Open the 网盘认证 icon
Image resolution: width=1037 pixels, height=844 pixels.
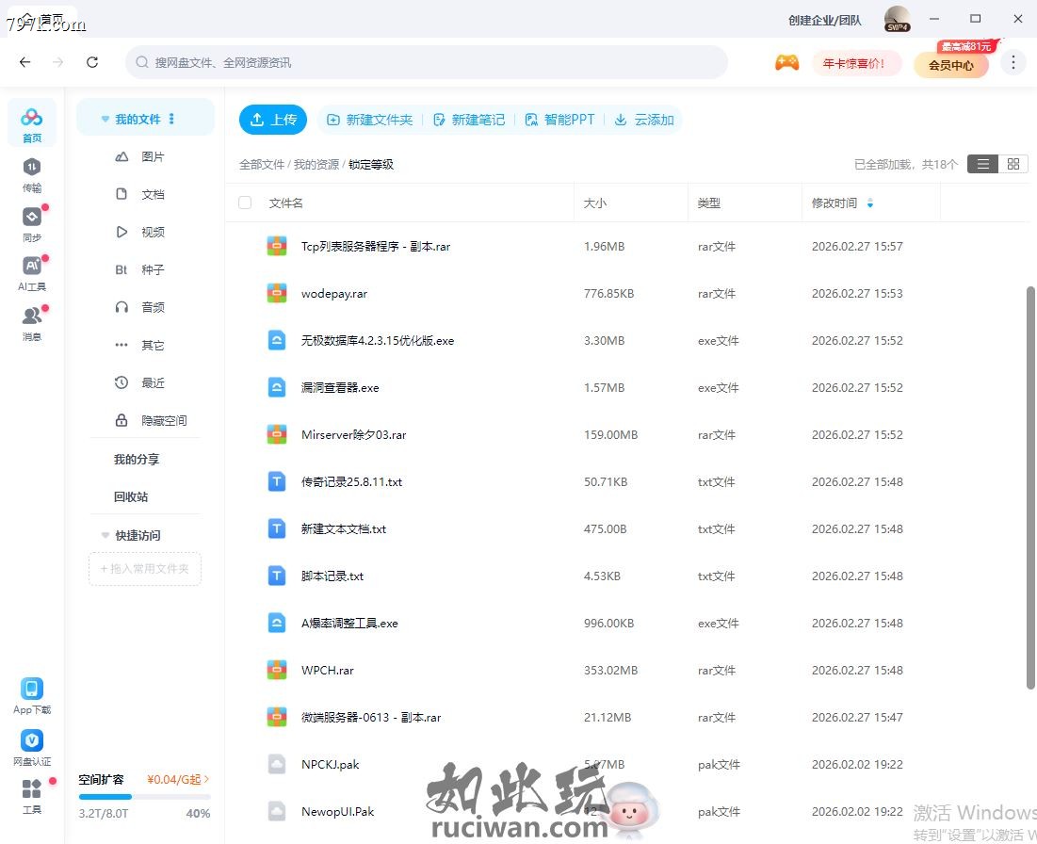coord(32,748)
